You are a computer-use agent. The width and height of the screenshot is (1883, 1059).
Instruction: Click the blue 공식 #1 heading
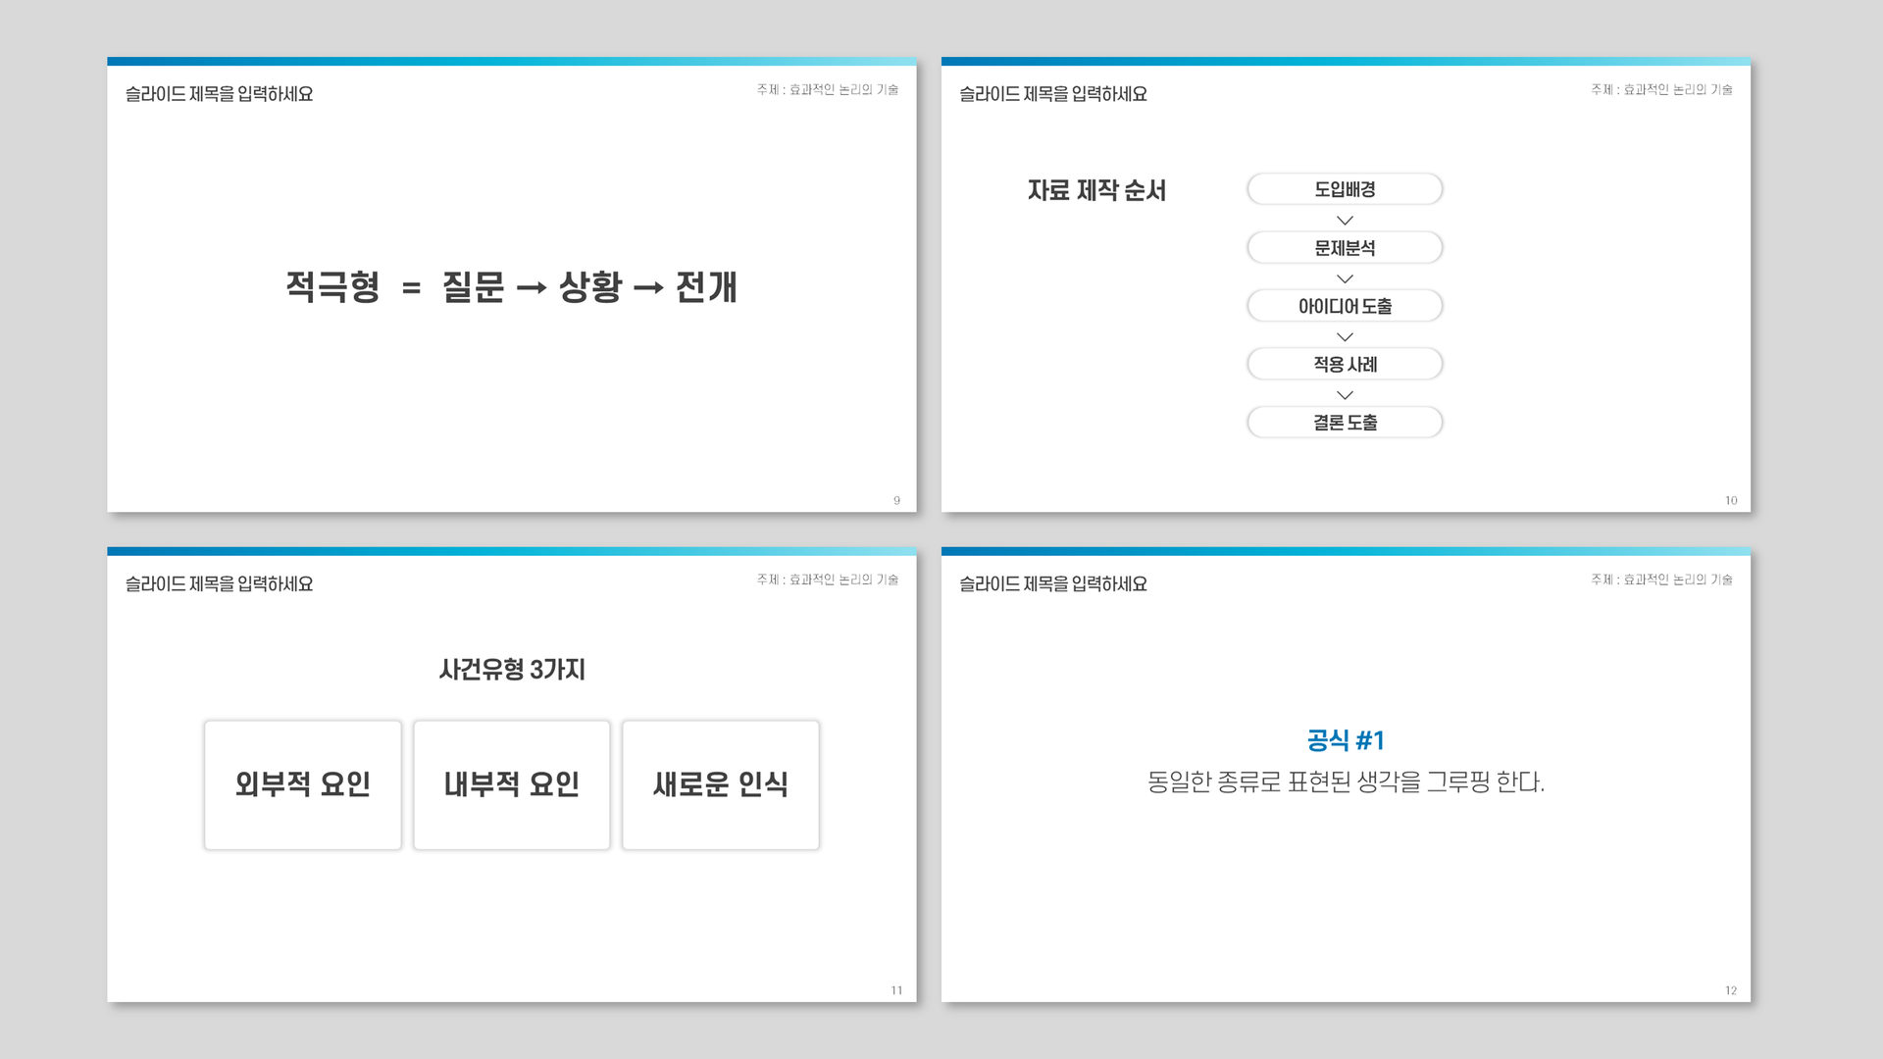(1345, 740)
